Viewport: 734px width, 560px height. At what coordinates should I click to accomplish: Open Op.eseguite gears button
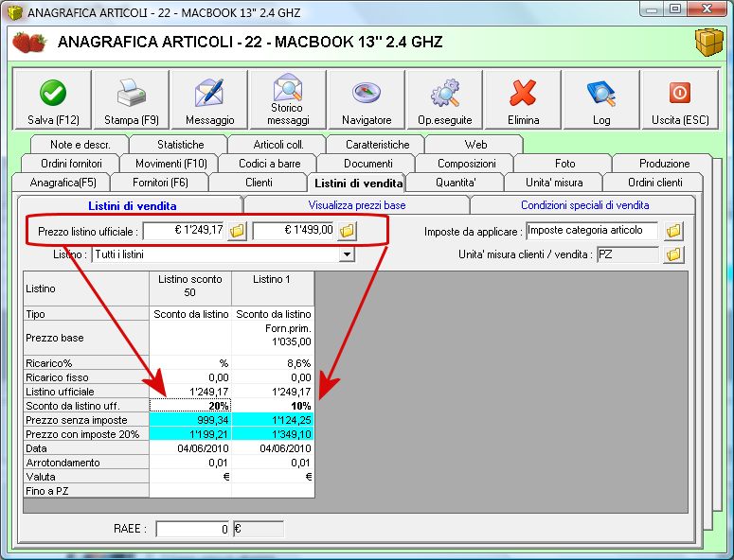click(445, 99)
